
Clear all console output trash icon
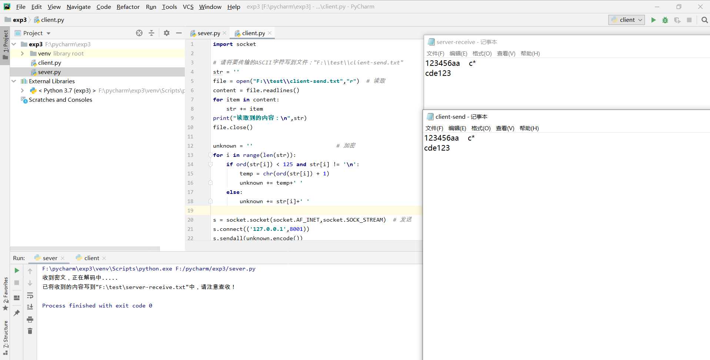[30, 331]
